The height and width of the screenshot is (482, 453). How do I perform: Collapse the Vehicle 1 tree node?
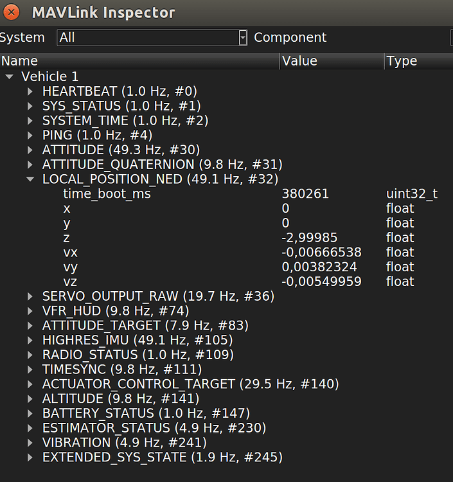point(10,76)
